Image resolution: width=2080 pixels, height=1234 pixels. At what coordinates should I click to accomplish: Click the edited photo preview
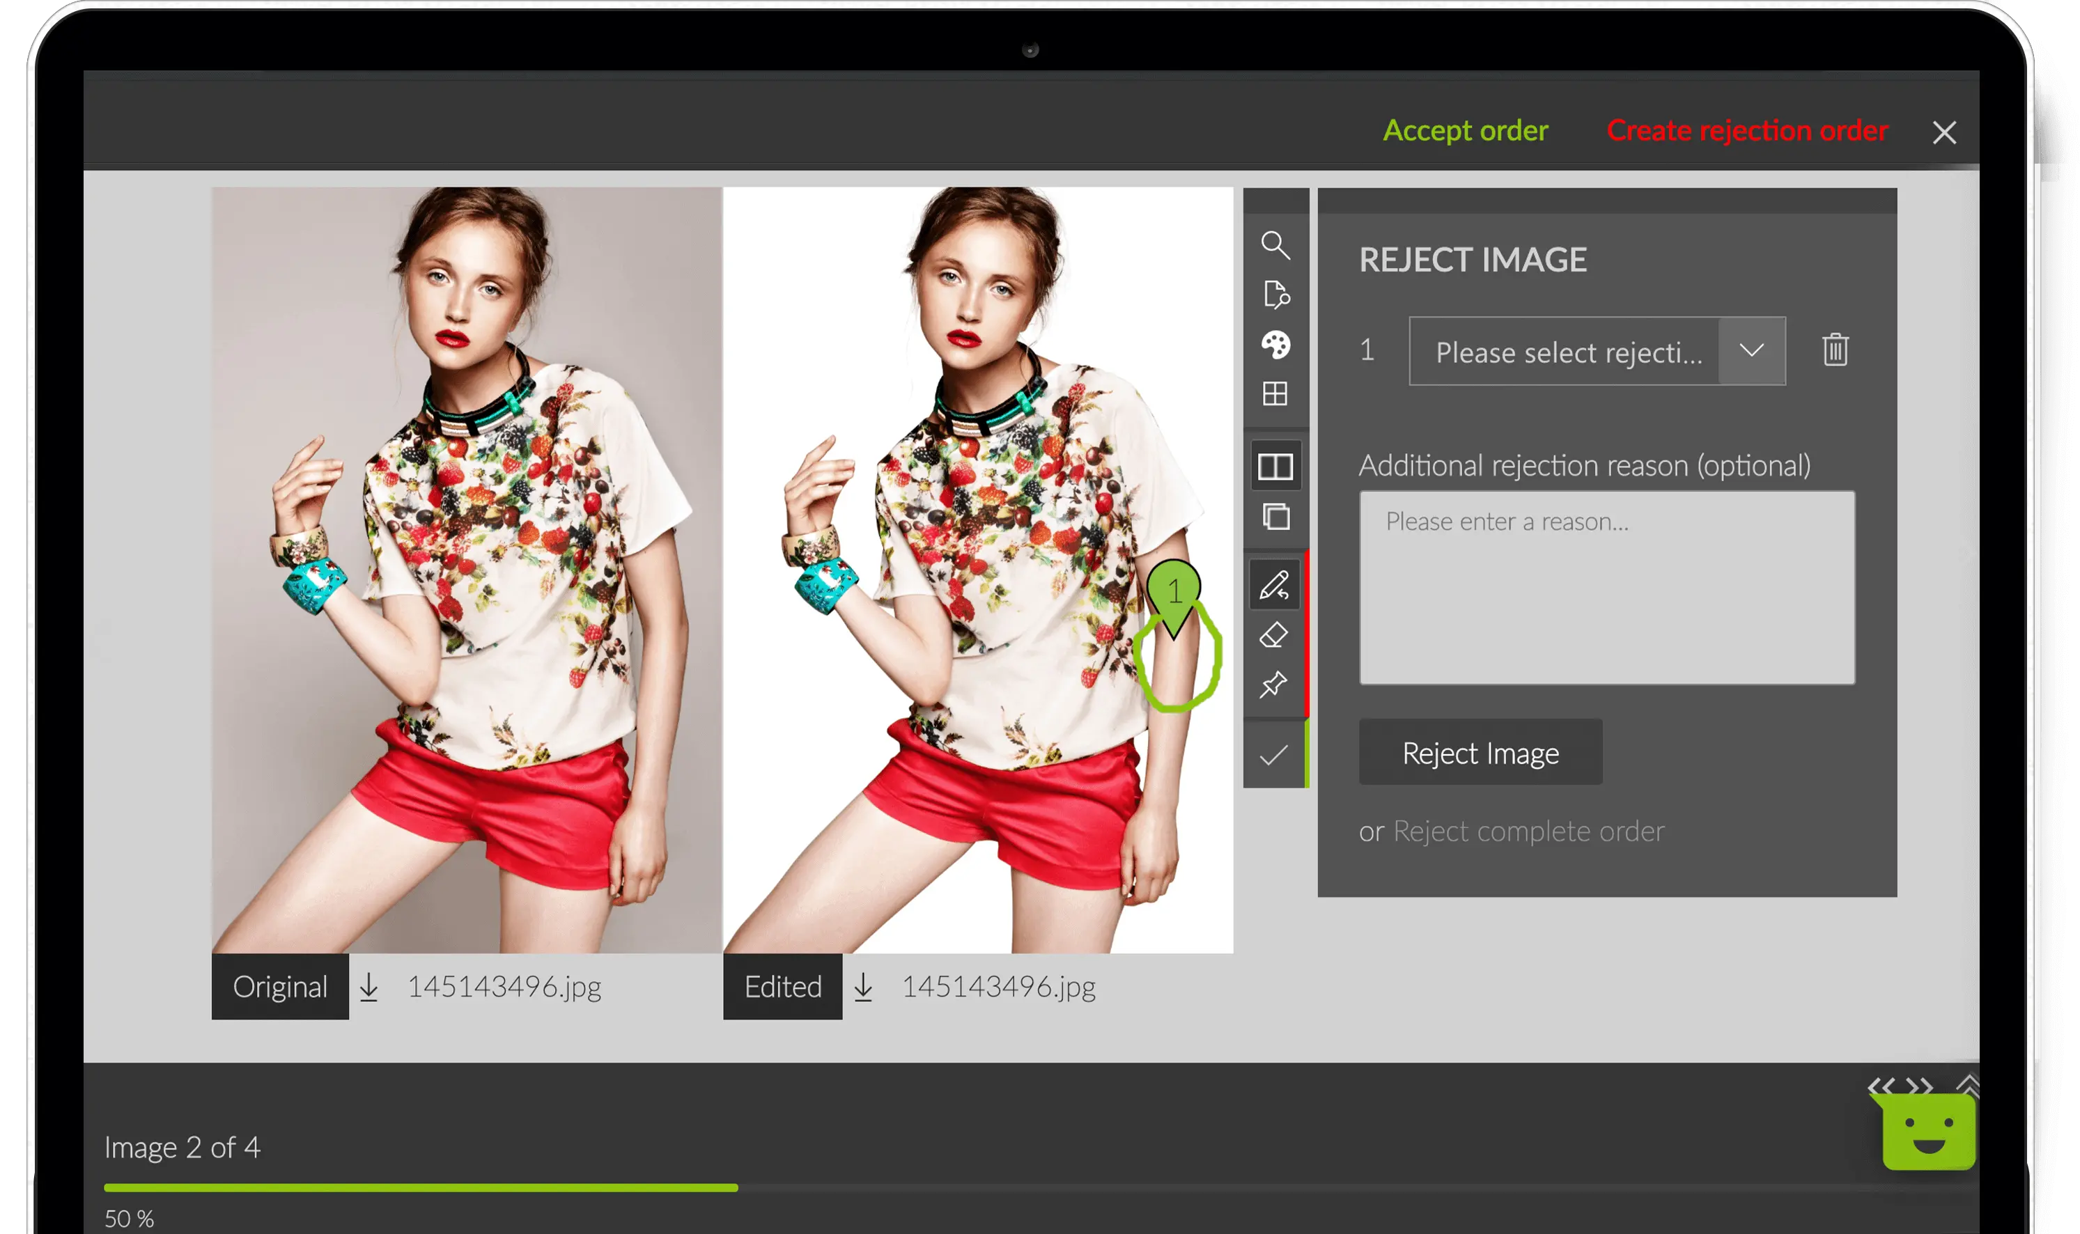pos(978,570)
